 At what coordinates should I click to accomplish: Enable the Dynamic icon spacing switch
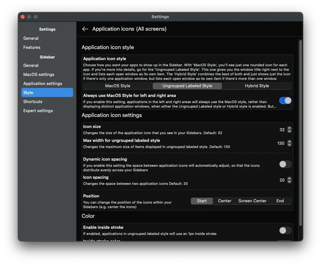coord(285,164)
